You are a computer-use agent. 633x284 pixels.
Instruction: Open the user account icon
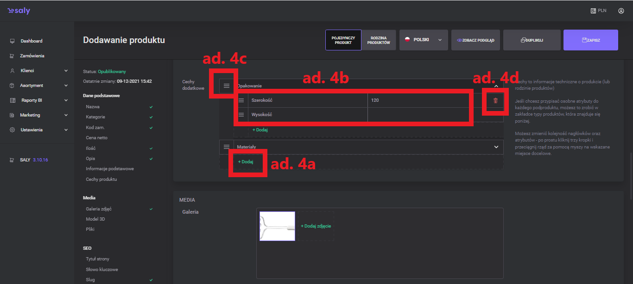(621, 11)
